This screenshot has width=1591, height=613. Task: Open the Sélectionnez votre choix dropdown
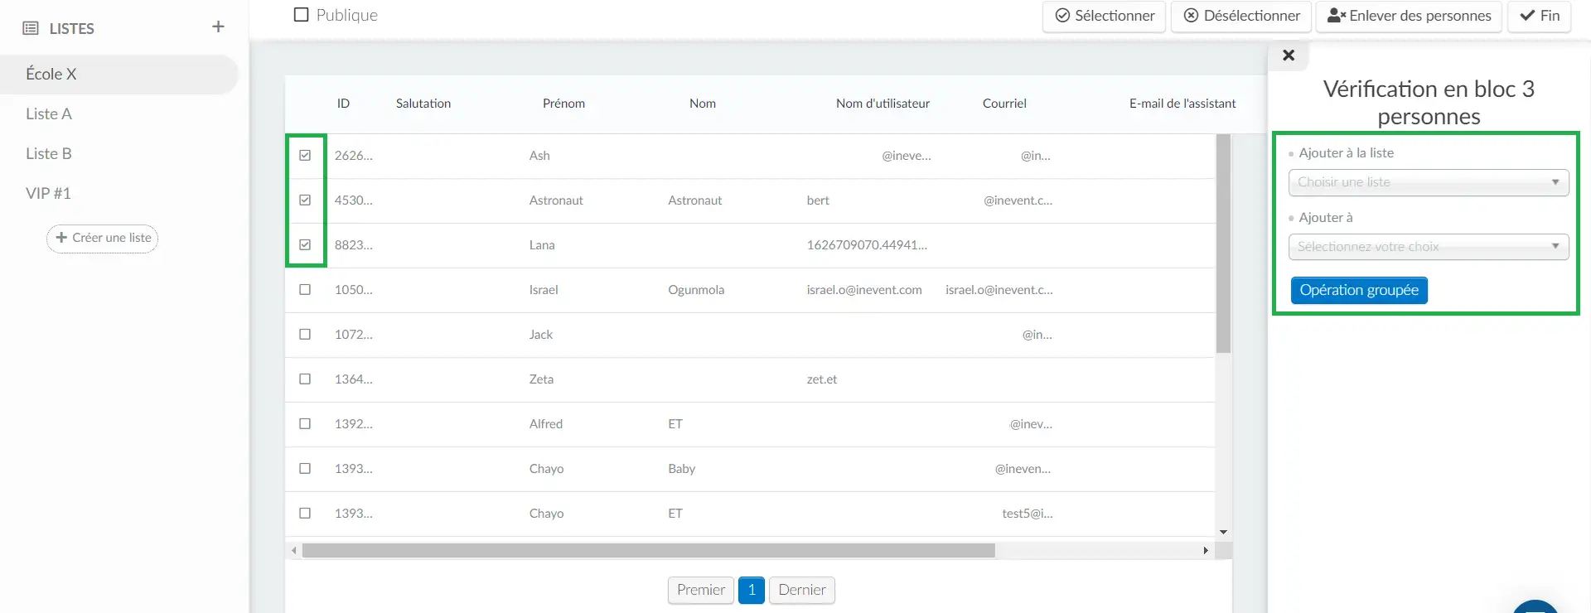(x=1429, y=247)
